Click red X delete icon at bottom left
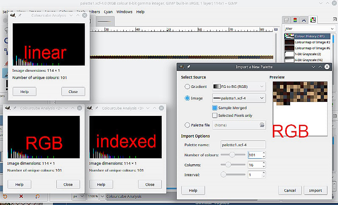This screenshot has width=338, height=205. pyautogui.click(x=21, y=196)
